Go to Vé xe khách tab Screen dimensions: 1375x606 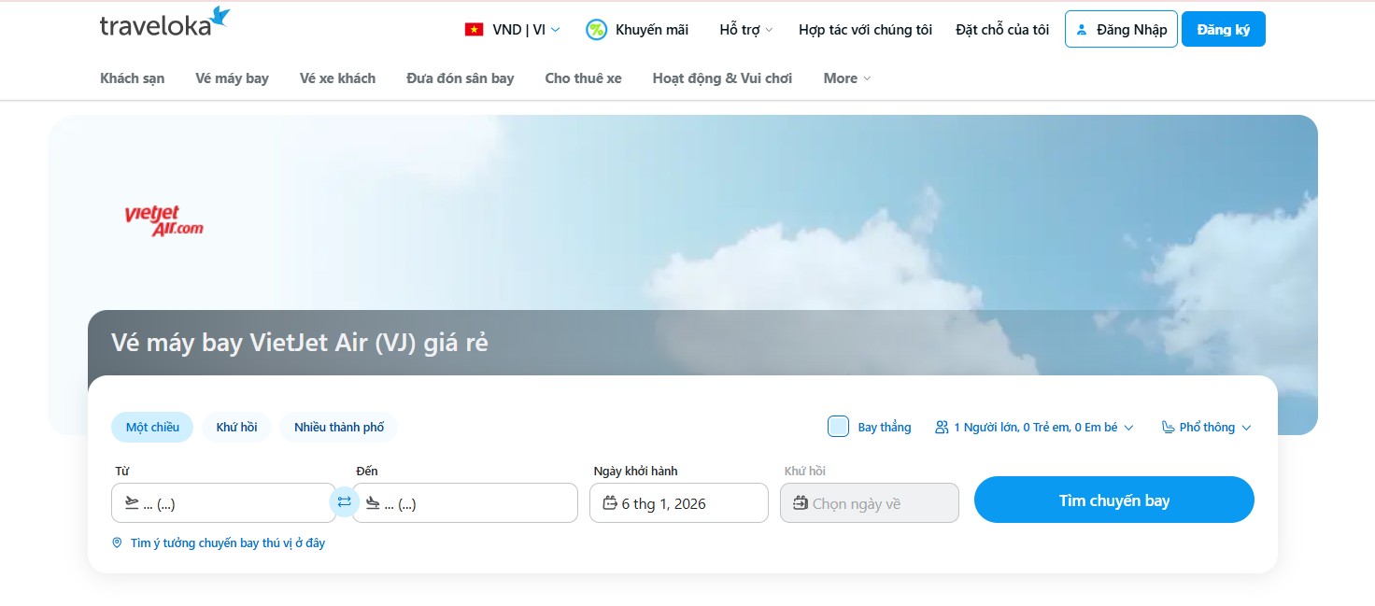coord(337,78)
